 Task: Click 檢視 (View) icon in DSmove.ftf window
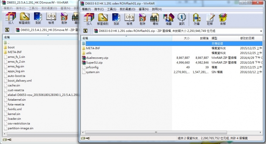click(51, 18)
